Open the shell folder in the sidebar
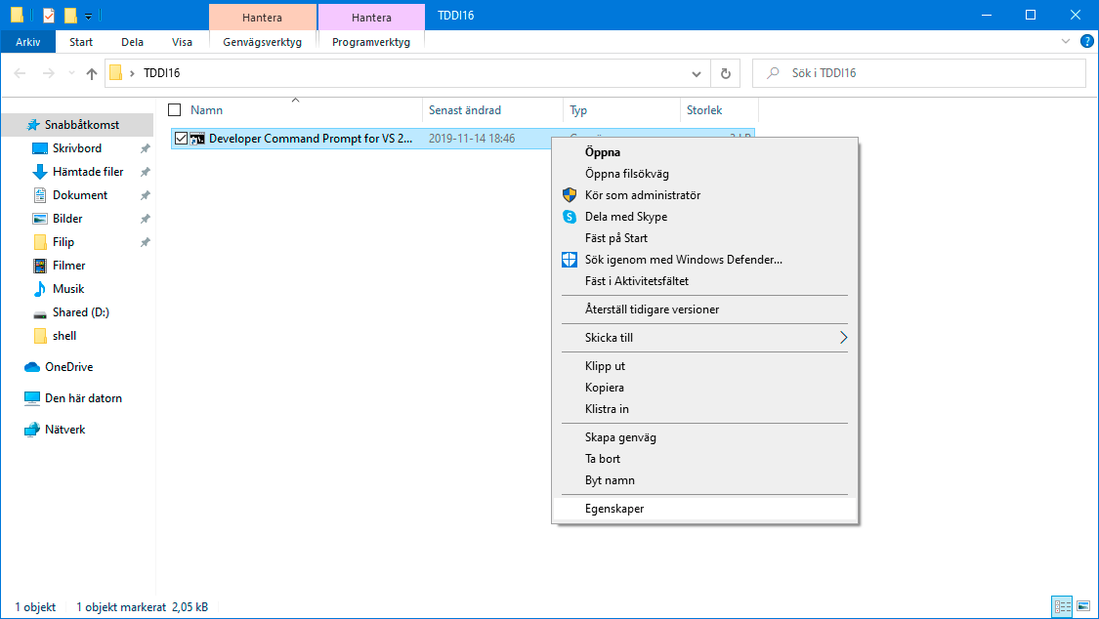The width and height of the screenshot is (1099, 619). click(x=64, y=336)
